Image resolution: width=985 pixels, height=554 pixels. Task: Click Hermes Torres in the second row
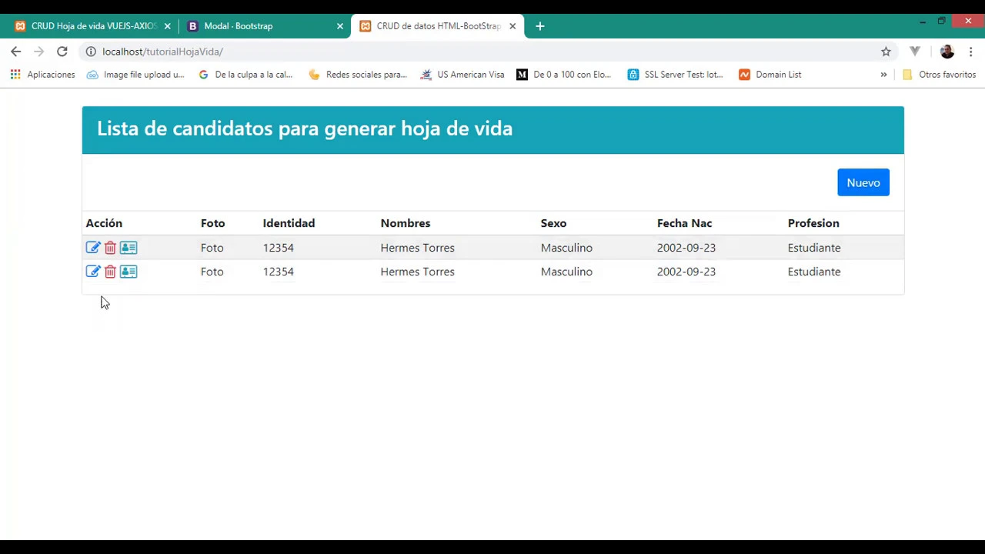418,272
